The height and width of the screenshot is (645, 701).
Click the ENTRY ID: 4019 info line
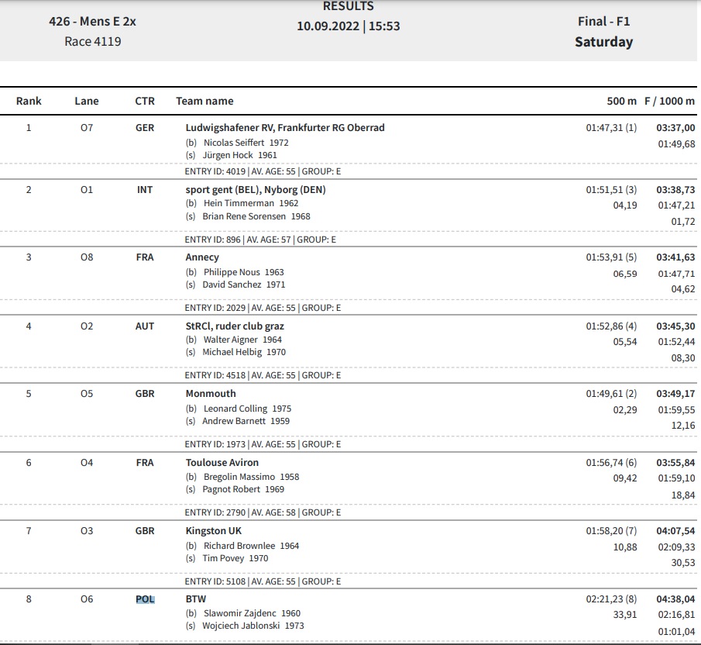263,171
